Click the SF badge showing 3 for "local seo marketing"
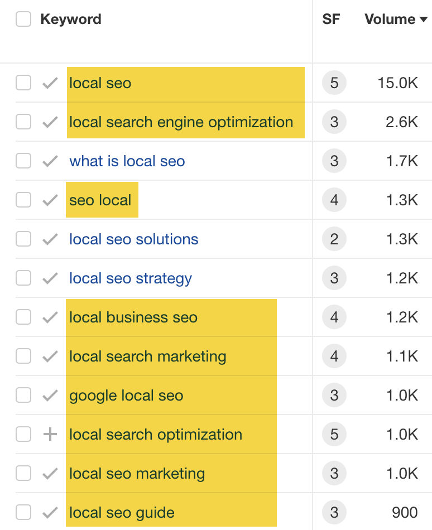 [x=332, y=473]
